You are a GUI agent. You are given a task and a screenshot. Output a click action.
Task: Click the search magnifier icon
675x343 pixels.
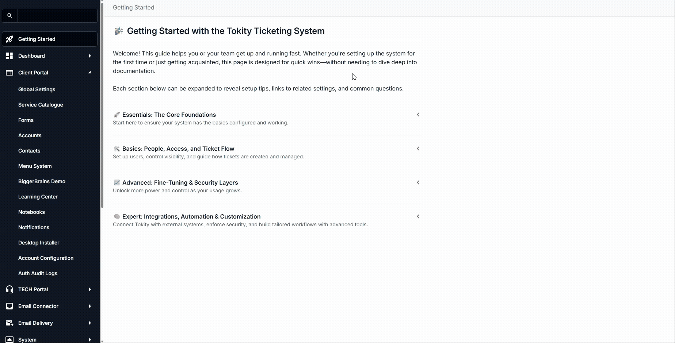point(10,16)
